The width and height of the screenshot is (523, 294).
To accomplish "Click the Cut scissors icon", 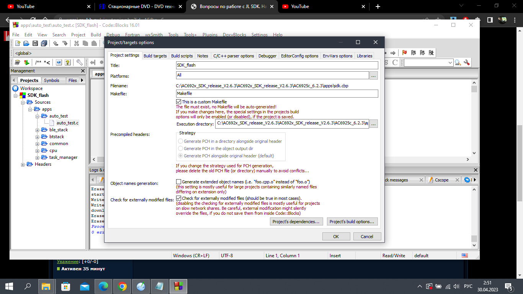I will point(77,43).
